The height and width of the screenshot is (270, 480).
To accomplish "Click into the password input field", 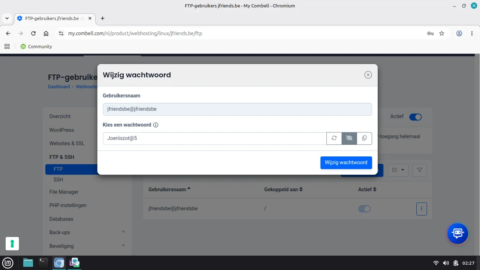I will 214,138.
